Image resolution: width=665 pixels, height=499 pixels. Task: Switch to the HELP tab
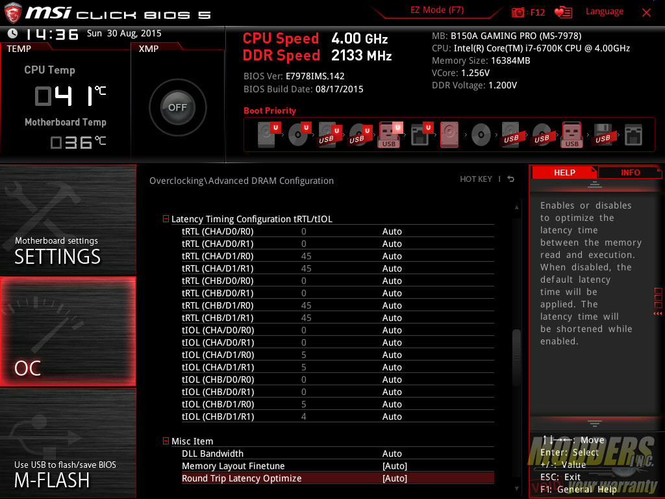pyautogui.click(x=564, y=172)
